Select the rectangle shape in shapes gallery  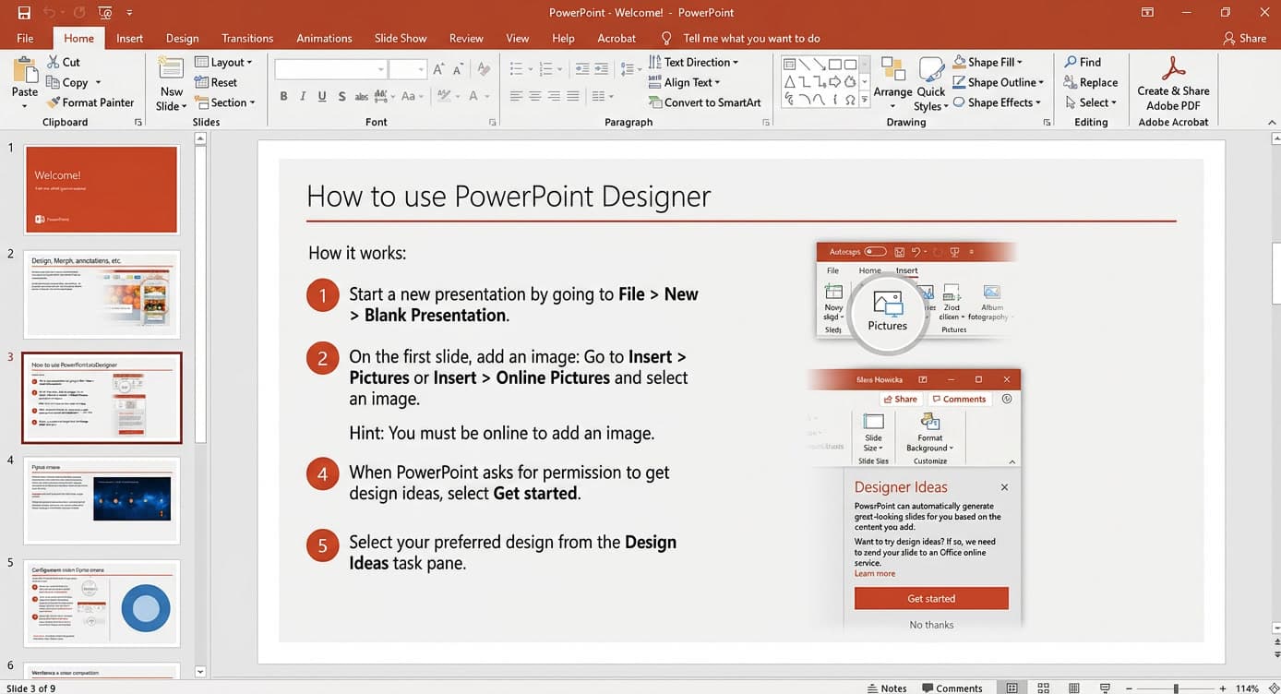834,65
